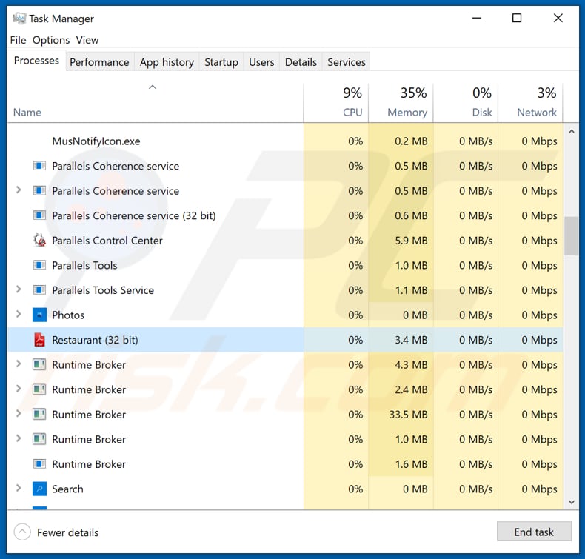Image resolution: width=585 pixels, height=559 pixels.
Task: Click the Parallels Tools process icon
Action: pos(39,265)
